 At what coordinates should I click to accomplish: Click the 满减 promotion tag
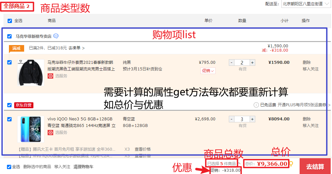(x=16, y=48)
